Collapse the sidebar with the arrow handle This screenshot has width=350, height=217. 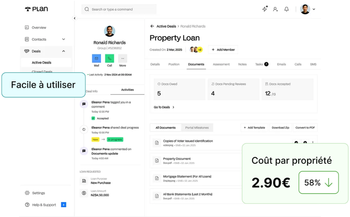[75, 18]
